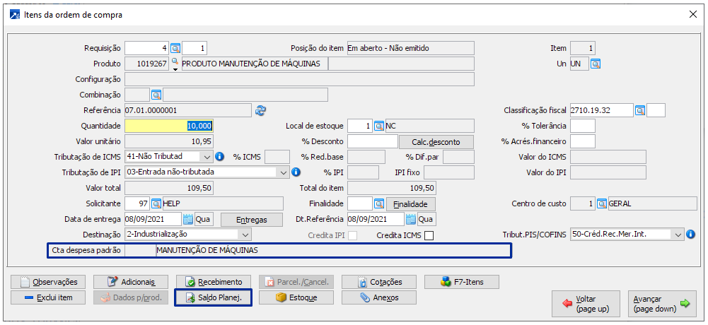Open the Produto dropdown arrow below magnifier
This screenshot has height=325, width=708.
175,69
